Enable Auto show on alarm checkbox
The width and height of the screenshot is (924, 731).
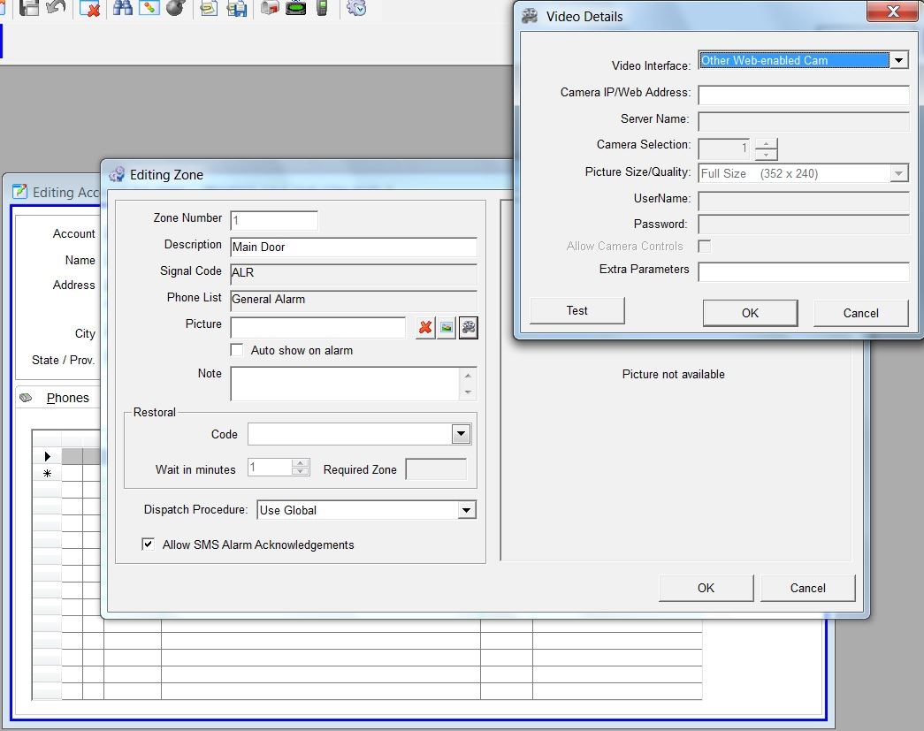pyautogui.click(x=237, y=350)
